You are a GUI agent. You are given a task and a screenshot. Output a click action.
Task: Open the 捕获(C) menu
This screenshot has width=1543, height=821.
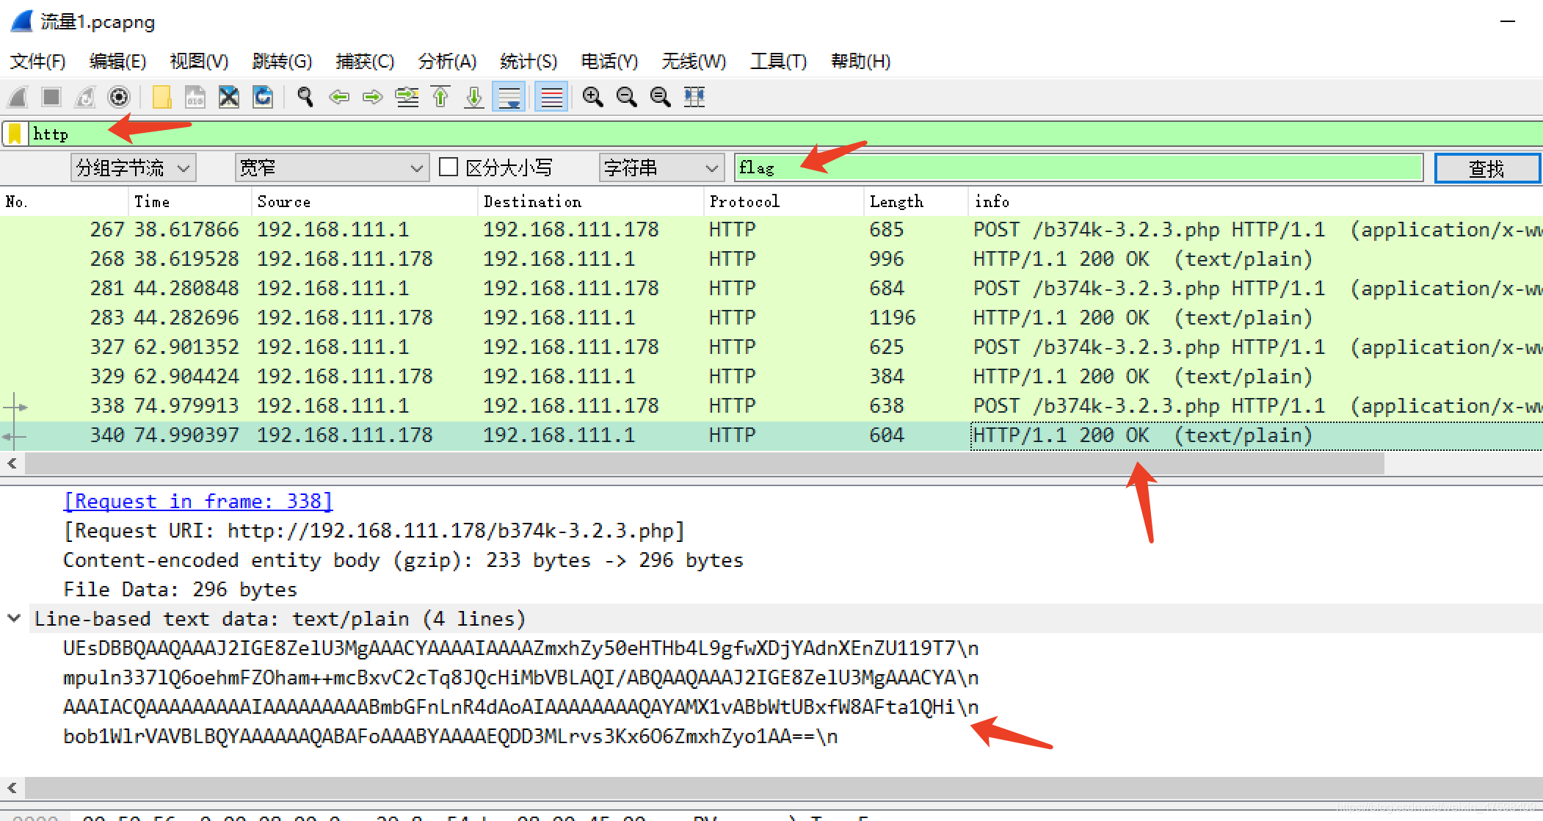pos(365,62)
